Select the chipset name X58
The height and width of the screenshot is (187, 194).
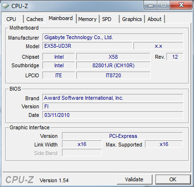[113, 57]
